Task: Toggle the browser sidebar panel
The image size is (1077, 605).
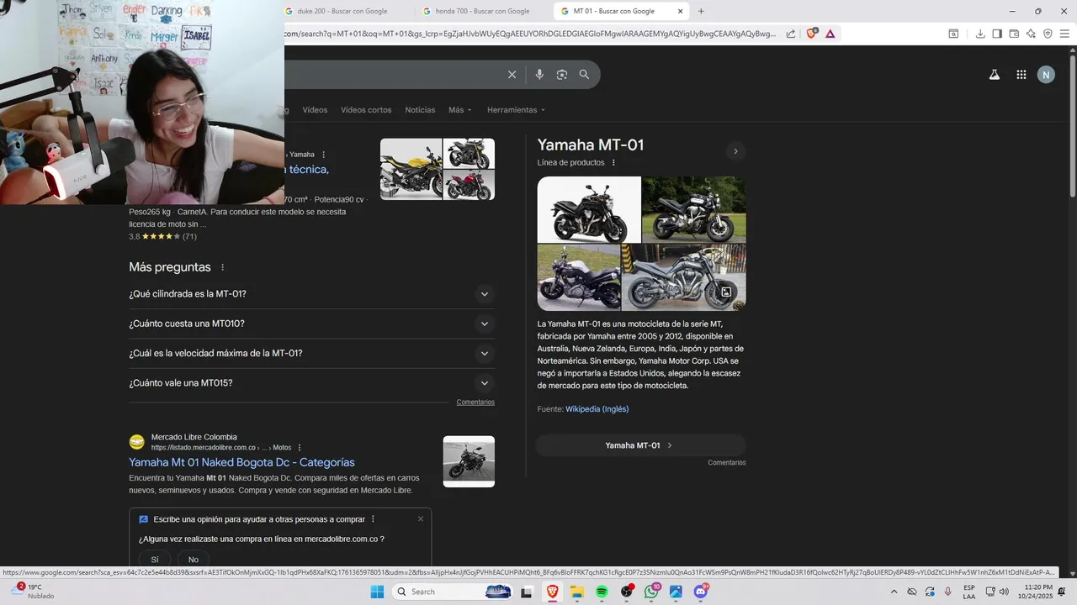Action: (997, 34)
